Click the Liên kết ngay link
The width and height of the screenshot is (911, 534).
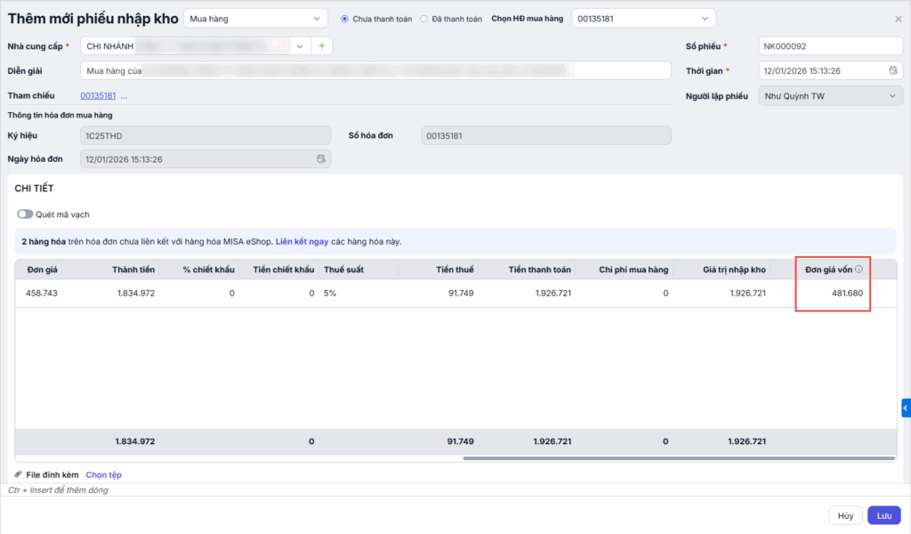(x=302, y=241)
